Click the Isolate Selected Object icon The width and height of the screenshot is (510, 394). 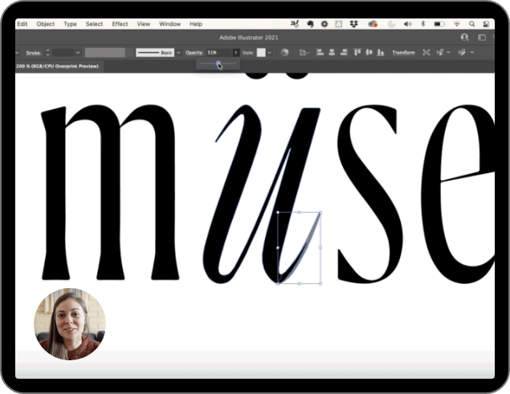click(x=426, y=52)
